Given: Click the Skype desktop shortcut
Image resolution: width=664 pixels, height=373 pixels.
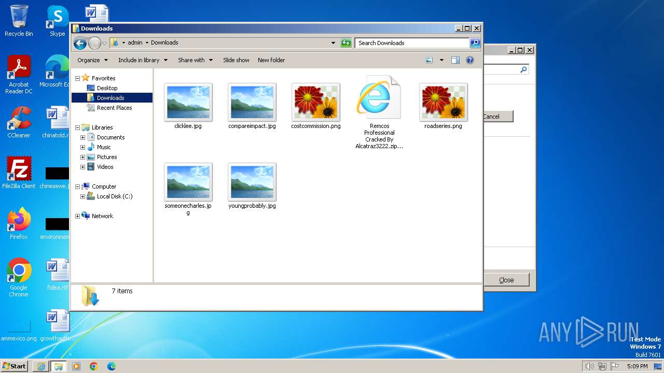Looking at the screenshot, I should [57, 21].
